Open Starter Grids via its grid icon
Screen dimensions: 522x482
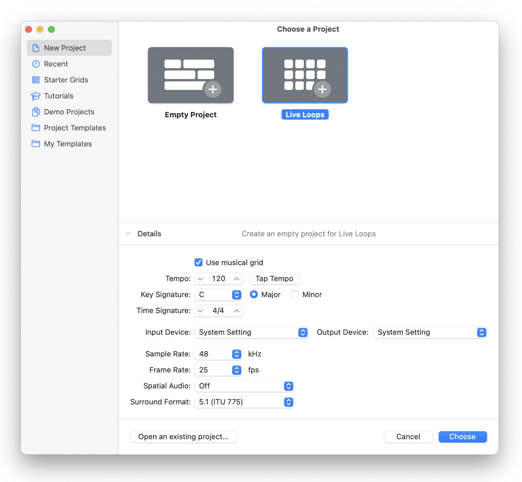[36, 80]
